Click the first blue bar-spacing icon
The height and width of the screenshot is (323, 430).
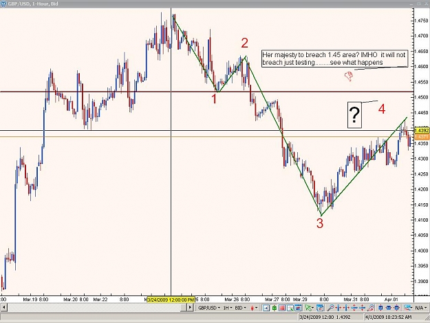380,308
